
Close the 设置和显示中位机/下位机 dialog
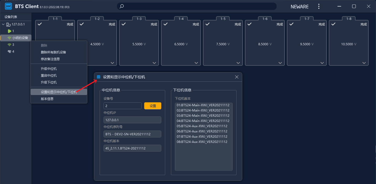[237, 77]
